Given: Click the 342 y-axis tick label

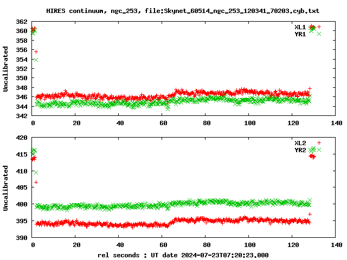Looking at the screenshot, I should pos(22,115).
